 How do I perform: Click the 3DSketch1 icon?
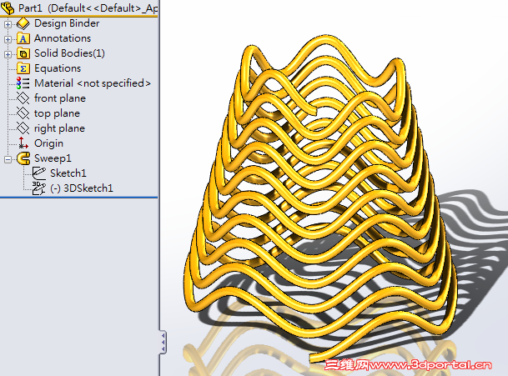[x=38, y=188]
